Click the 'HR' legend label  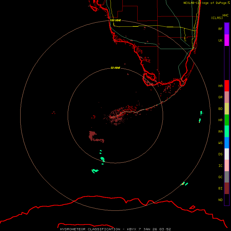220,120
